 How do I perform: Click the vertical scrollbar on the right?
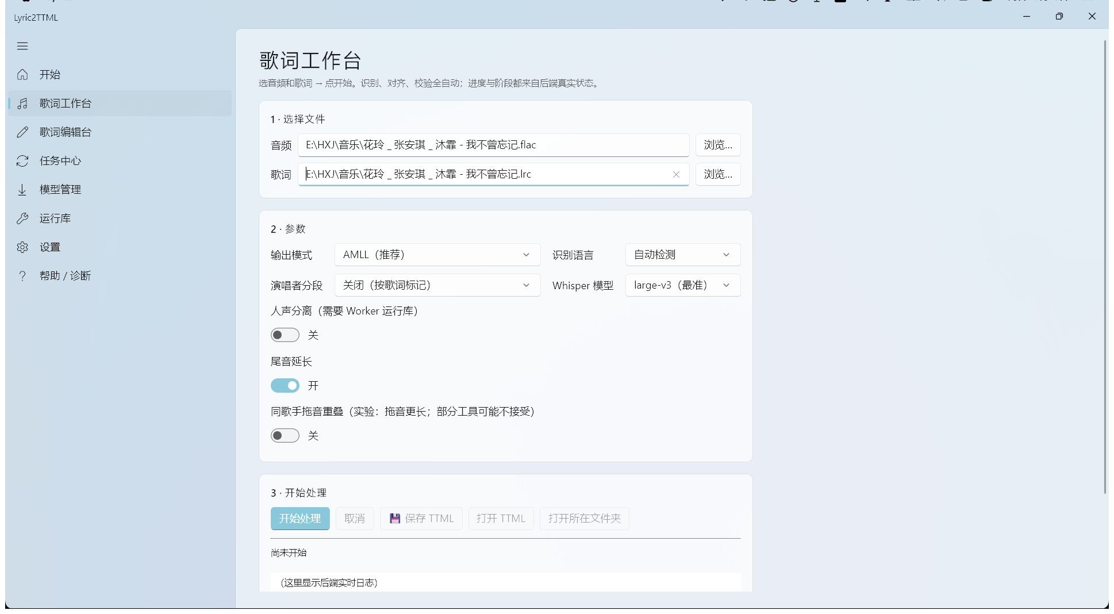tap(1105, 267)
